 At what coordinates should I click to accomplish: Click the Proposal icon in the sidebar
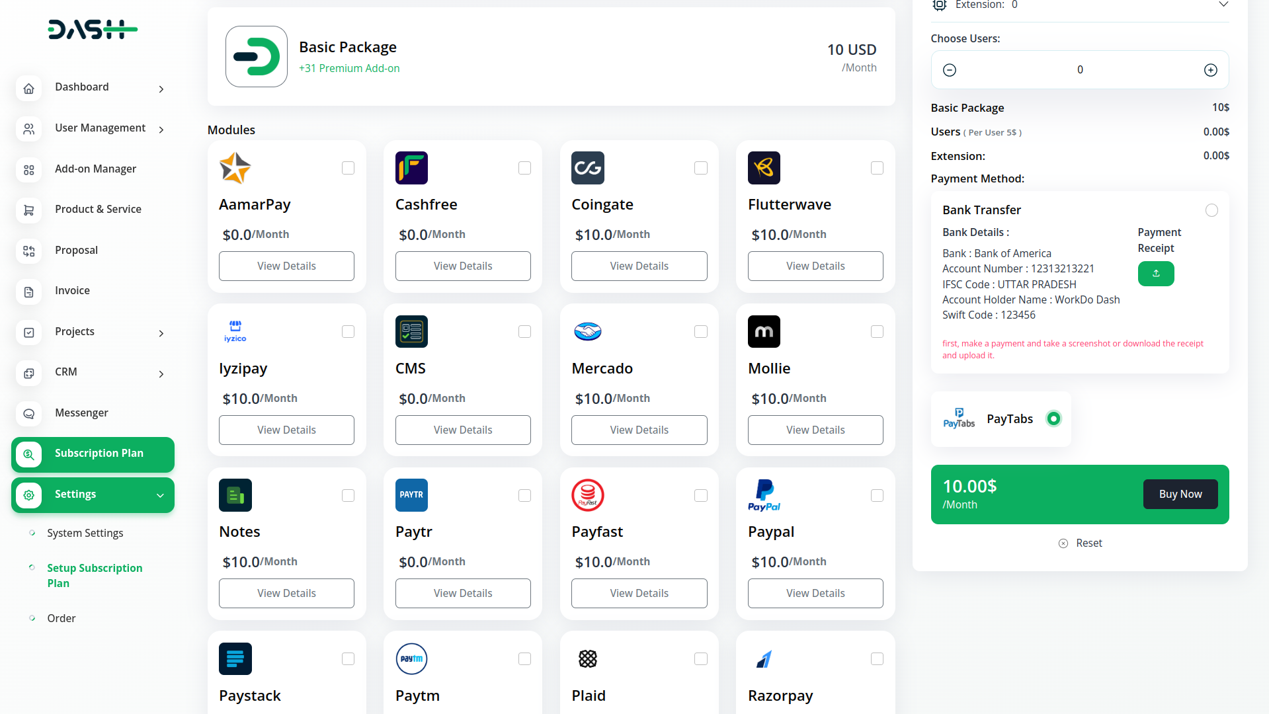coord(29,251)
